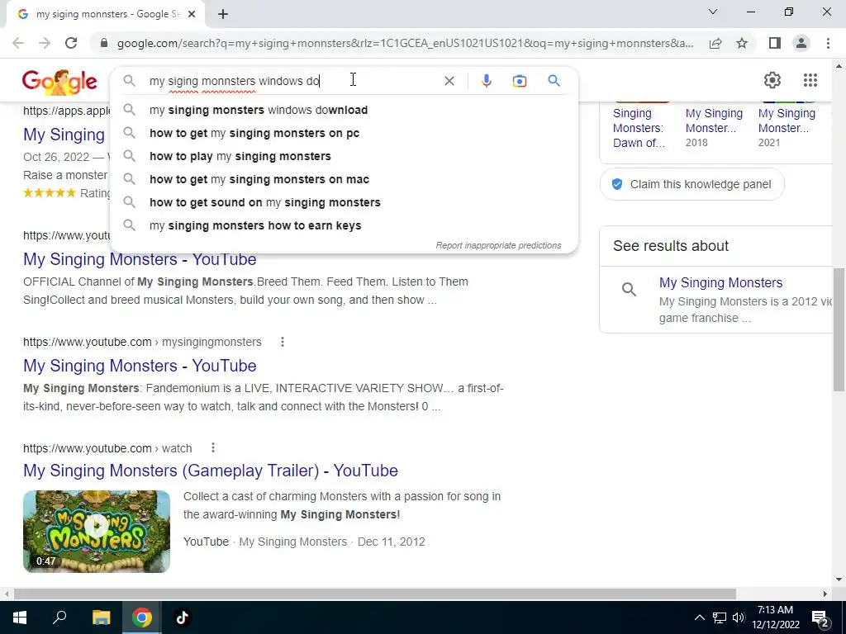The height and width of the screenshot is (634, 846).
Task: Open the Windows Start menu
Action: coord(20,617)
